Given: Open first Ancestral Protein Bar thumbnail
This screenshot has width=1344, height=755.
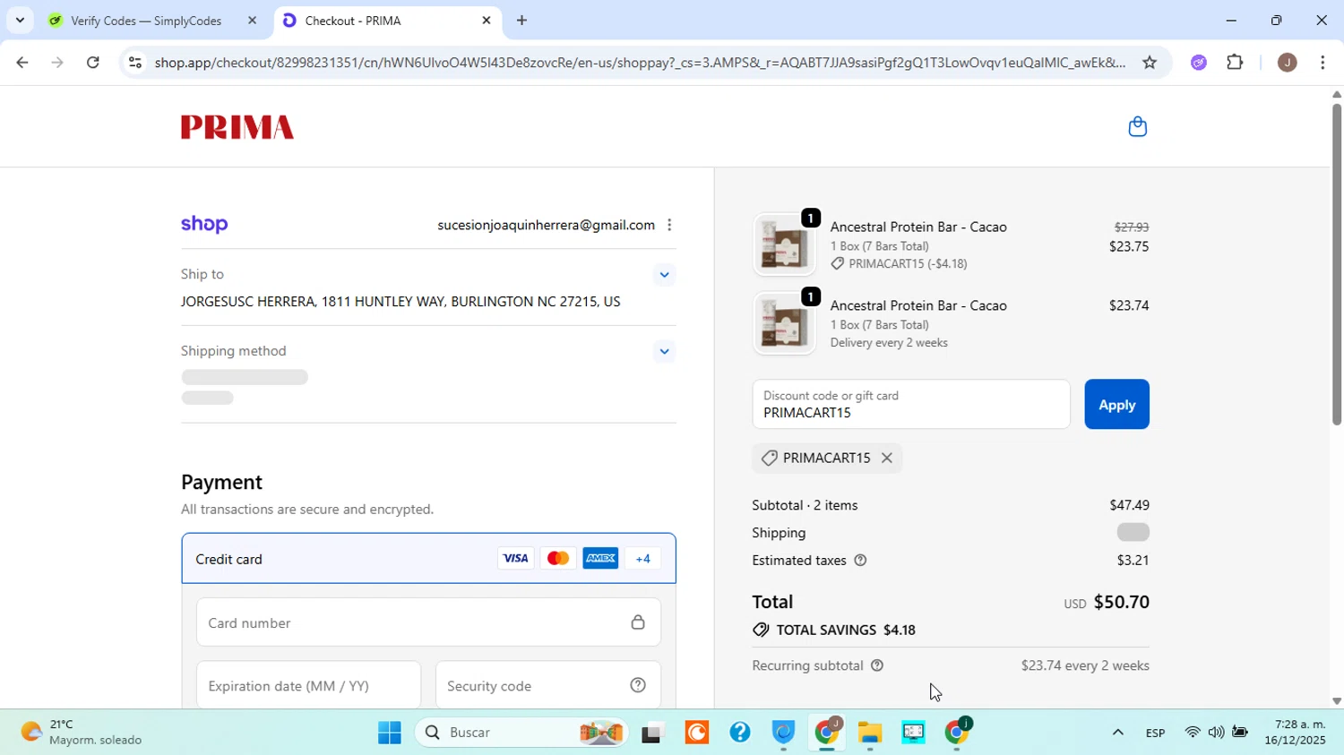Looking at the screenshot, I should (x=784, y=245).
